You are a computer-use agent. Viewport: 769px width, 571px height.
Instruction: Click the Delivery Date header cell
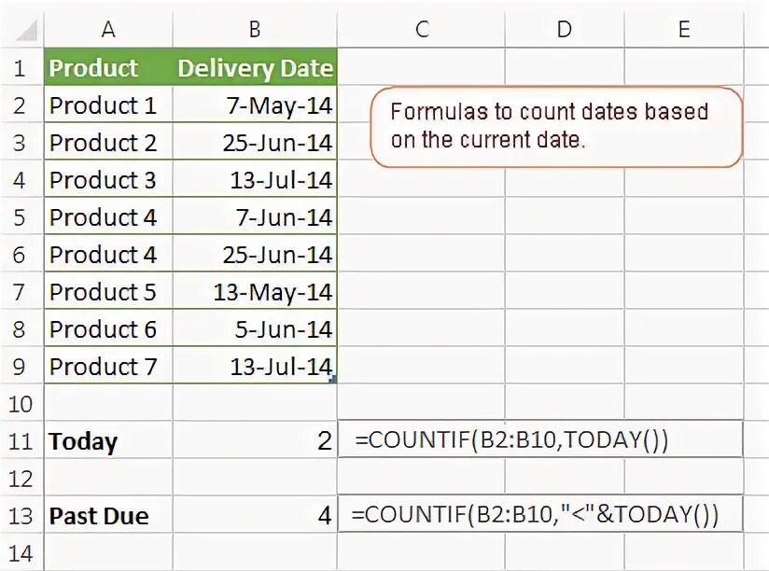[255, 68]
